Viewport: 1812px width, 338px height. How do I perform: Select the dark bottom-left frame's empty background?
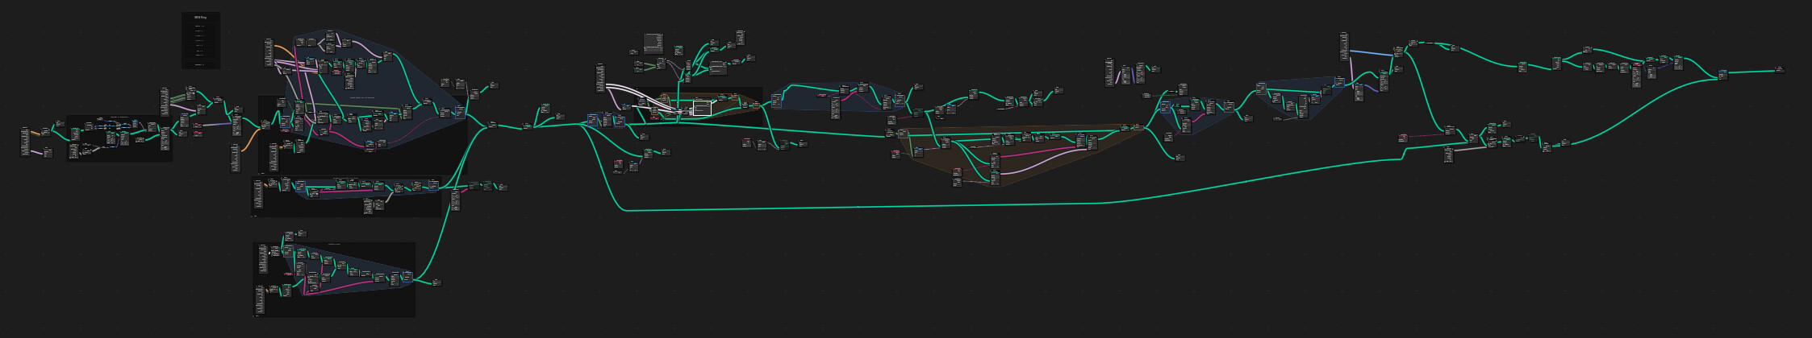pyautogui.click(x=339, y=304)
